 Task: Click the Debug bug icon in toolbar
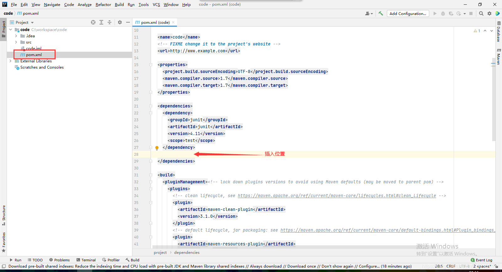point(443,13)
